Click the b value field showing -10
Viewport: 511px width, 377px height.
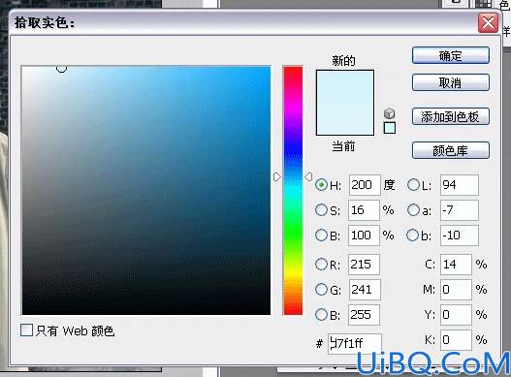click(x=460, y=235)
